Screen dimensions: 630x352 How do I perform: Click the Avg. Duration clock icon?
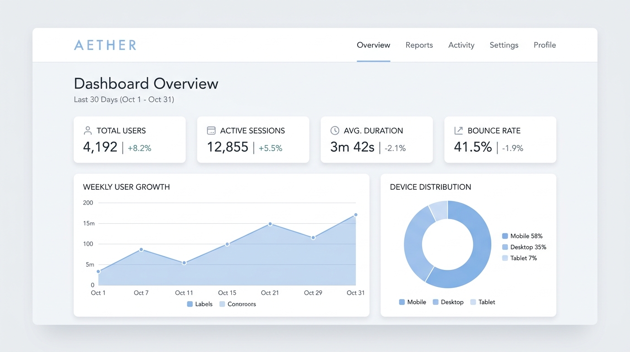pos(335,131)
